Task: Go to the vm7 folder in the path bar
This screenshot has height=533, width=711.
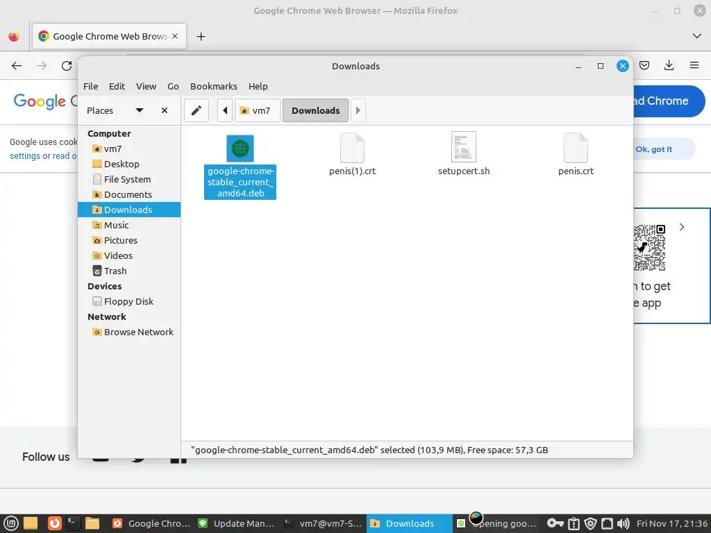Action: tap(257, 110)
